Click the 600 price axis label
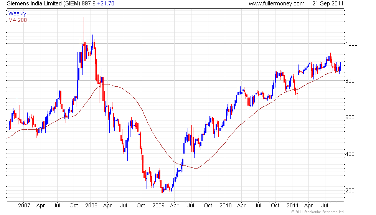 coord(350,117)
